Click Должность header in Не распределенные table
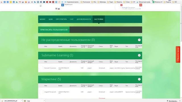Viewport: 182px width, 102px height. [73, 46]
